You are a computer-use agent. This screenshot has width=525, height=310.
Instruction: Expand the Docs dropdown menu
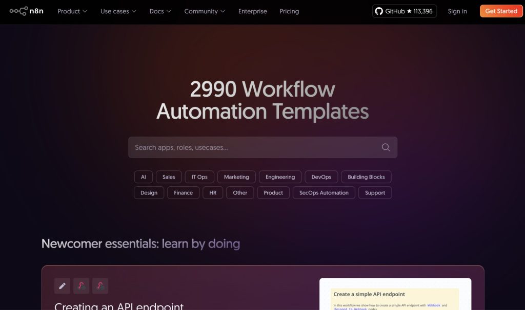click(160, 11)
